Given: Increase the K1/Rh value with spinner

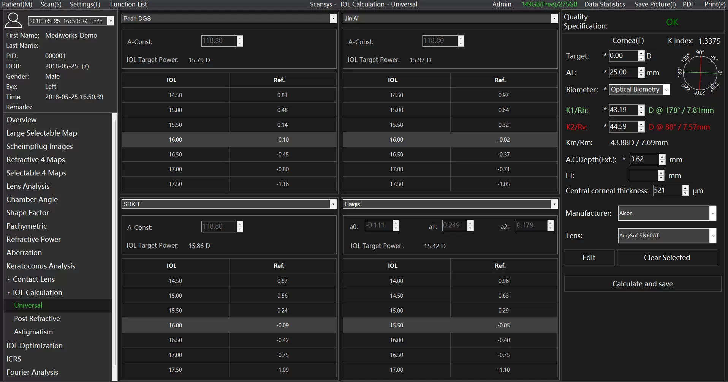Looking at the screenshot, I should (641, 107).
